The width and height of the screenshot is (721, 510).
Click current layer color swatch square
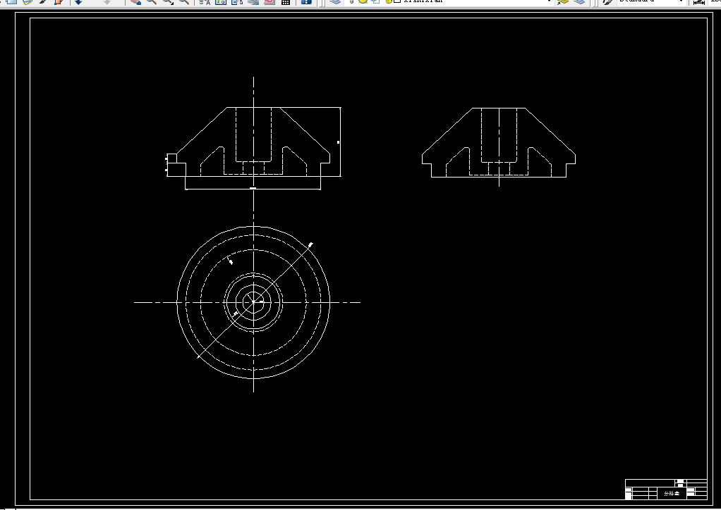pos(398,2)
